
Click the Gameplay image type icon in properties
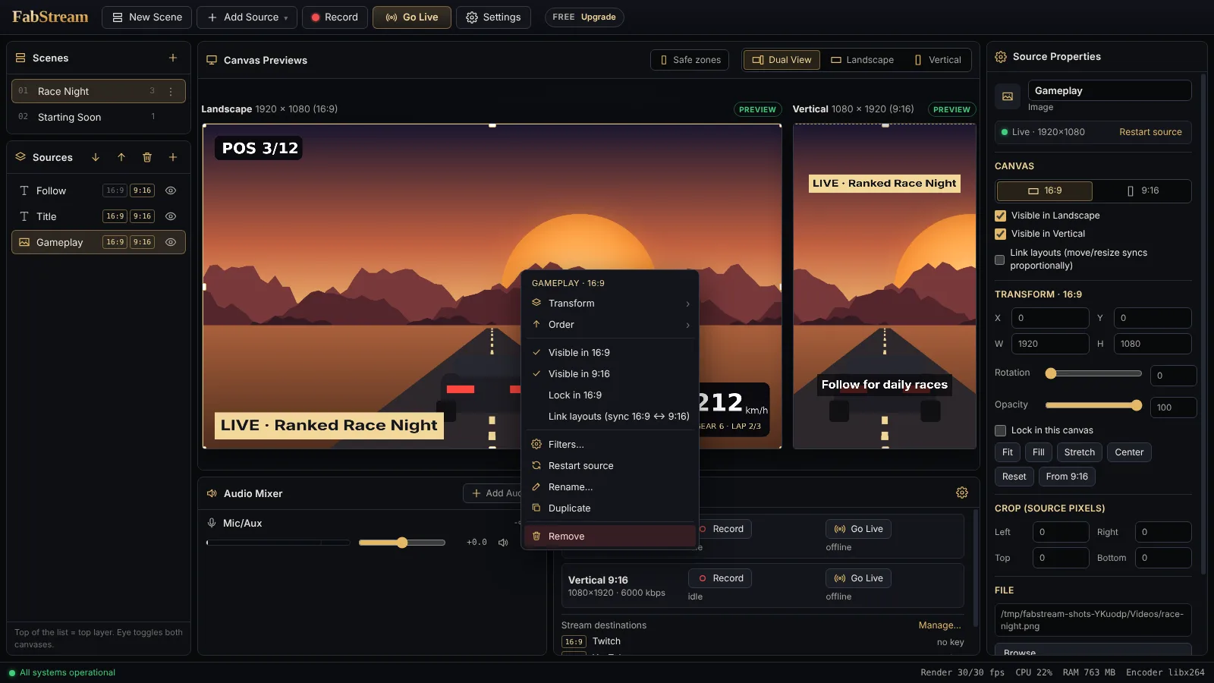(x=1008, y=96)
